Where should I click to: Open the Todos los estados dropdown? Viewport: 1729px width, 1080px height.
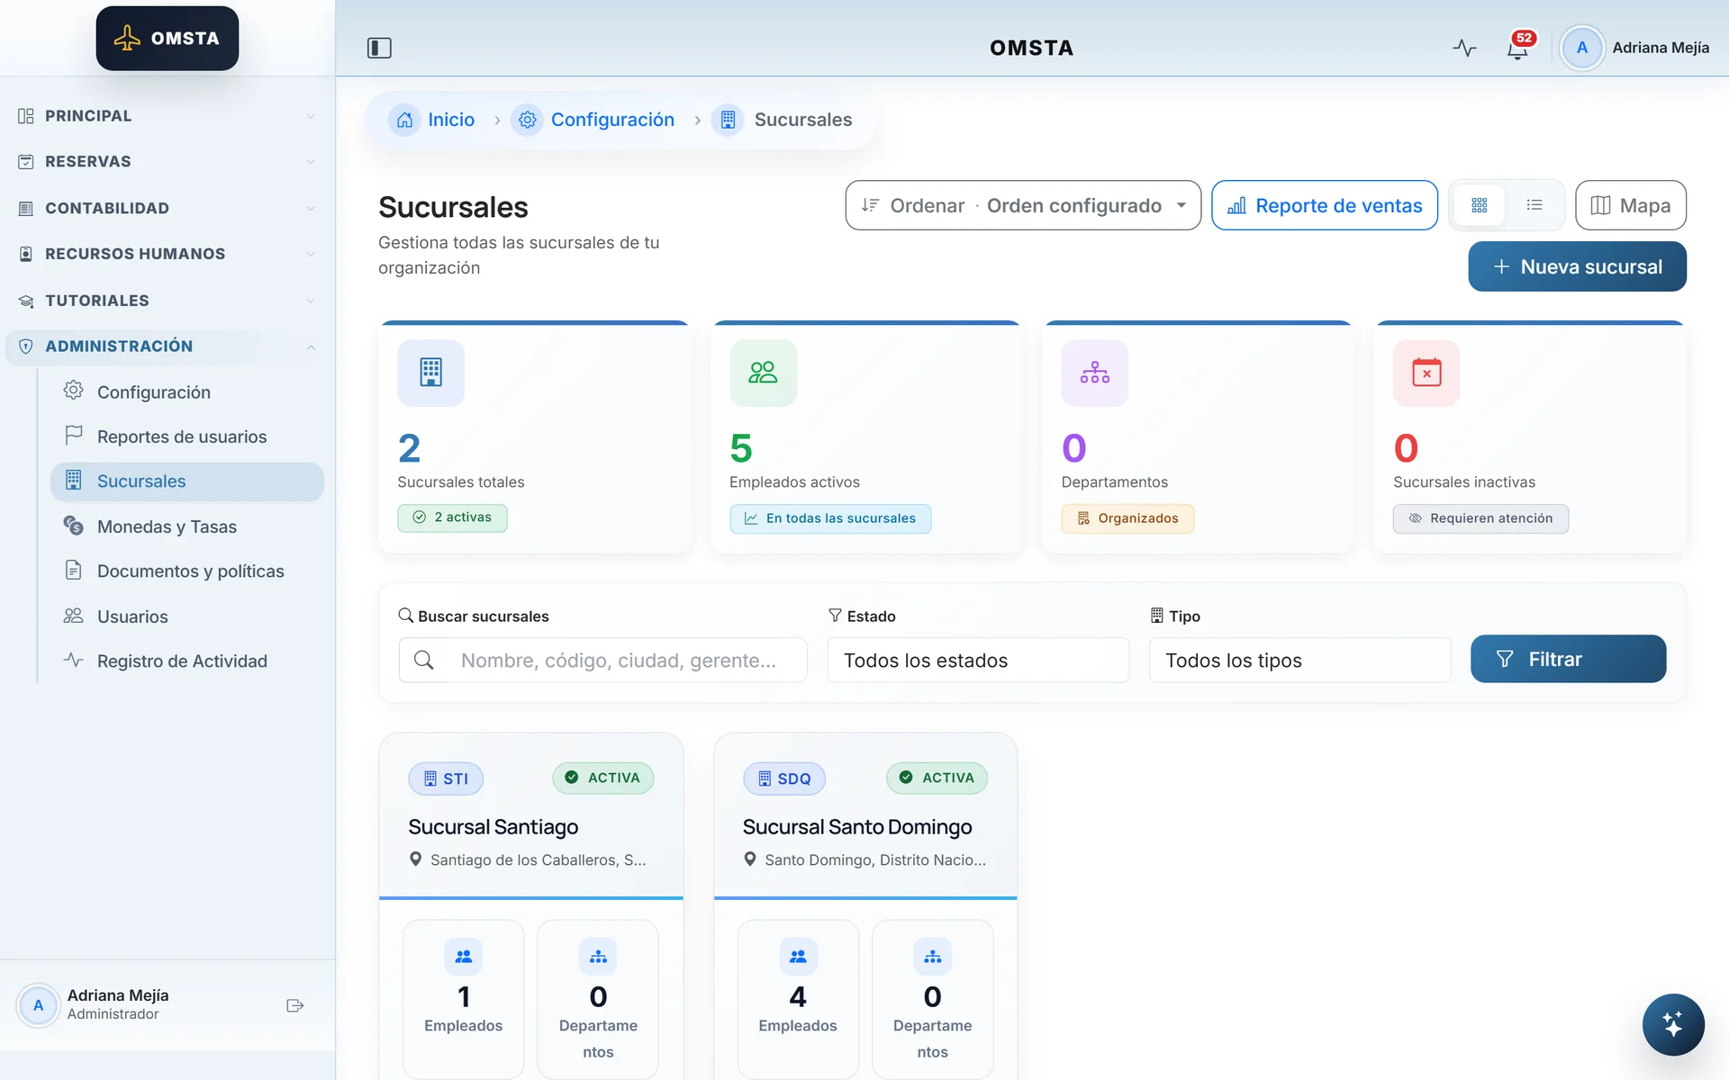(978, 661)
